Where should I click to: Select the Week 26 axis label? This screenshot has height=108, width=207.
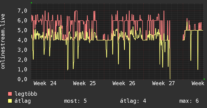click(124, 83)
